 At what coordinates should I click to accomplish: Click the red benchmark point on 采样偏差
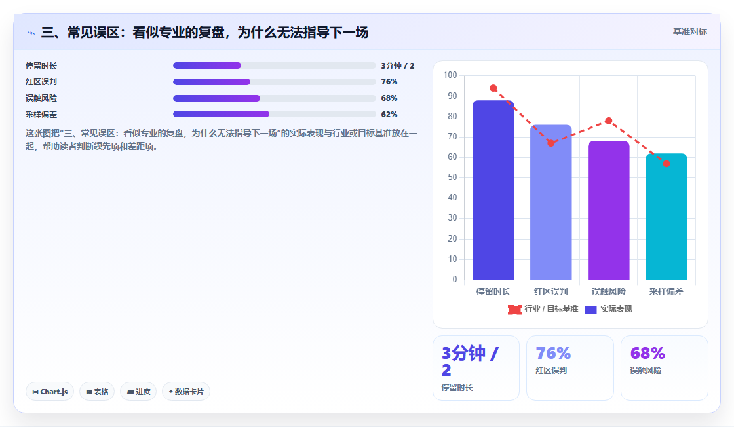666,164
